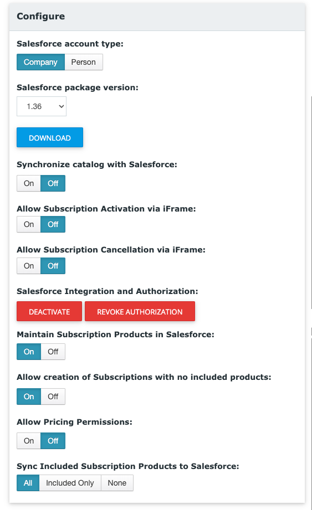Select Company as Salesforce account type

coord(40,62)
